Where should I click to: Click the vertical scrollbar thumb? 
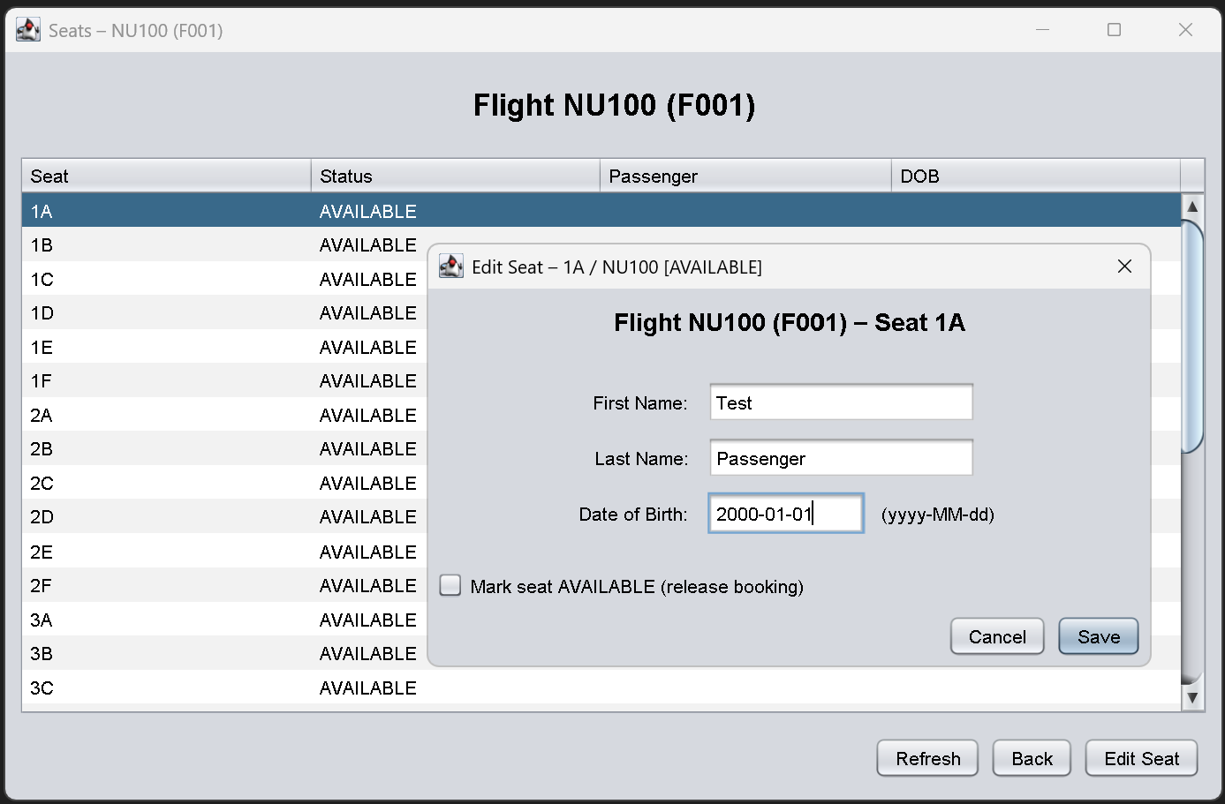1192,335
